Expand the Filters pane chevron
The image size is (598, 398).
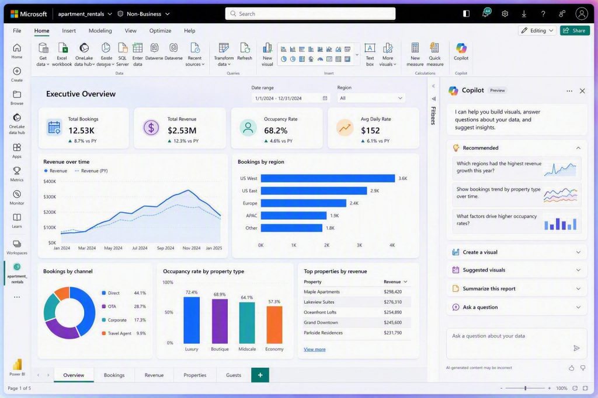tap(433, 86)
